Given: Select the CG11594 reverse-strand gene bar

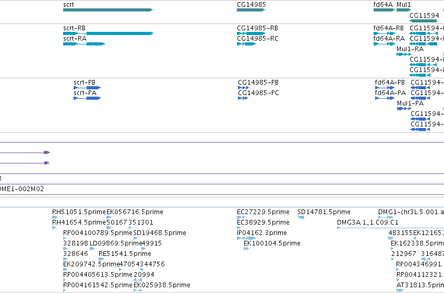Looking at the screenshot, I should click(x=423, y=21).
